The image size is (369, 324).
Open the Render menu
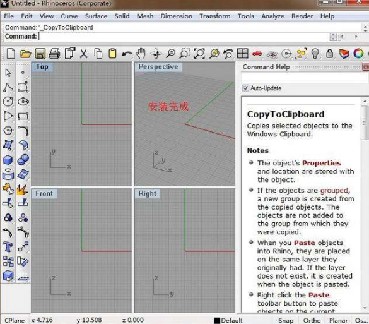pos(302,16)
